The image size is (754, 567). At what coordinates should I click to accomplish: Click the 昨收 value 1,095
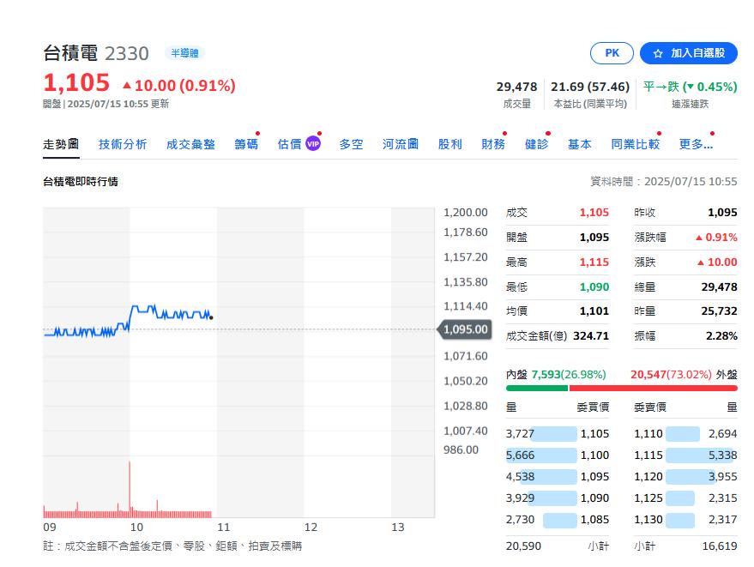722,213
